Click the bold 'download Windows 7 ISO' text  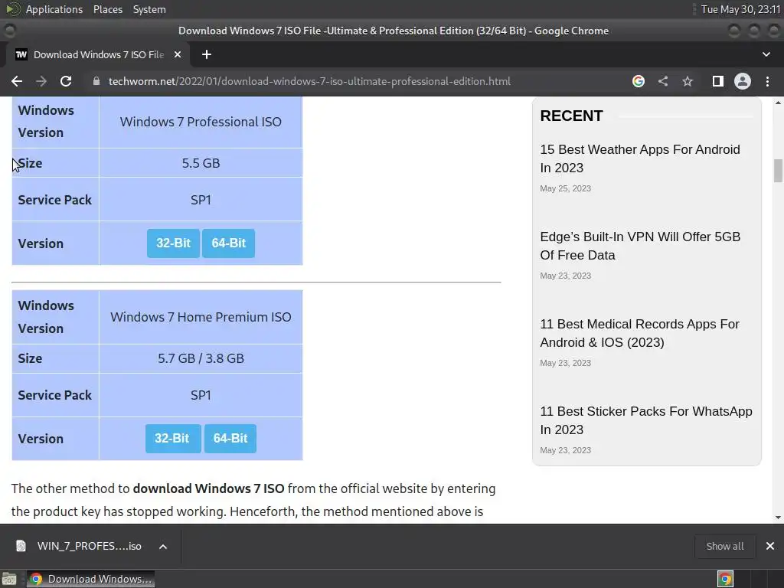(x=208, y=488)
